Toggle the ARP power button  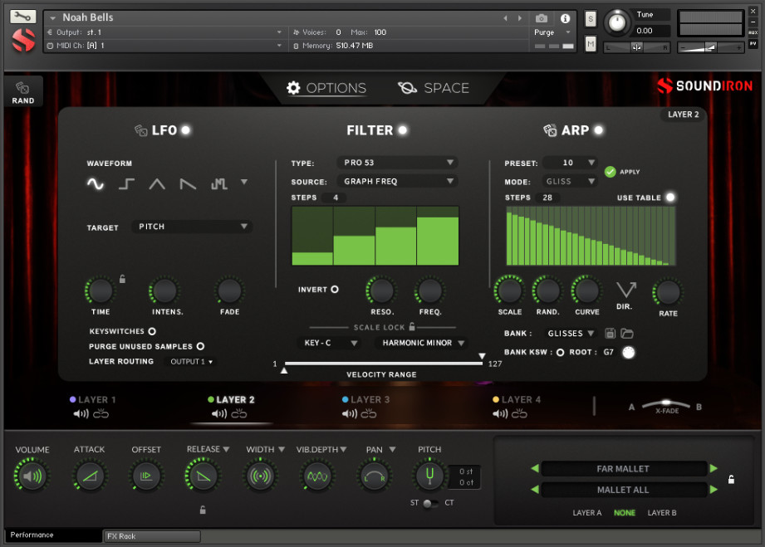(x=599, y=130)
